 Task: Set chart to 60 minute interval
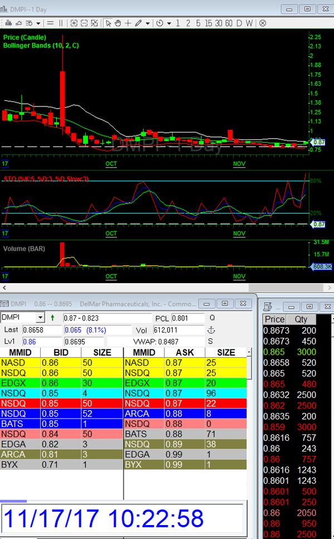(x=228, y=23)
